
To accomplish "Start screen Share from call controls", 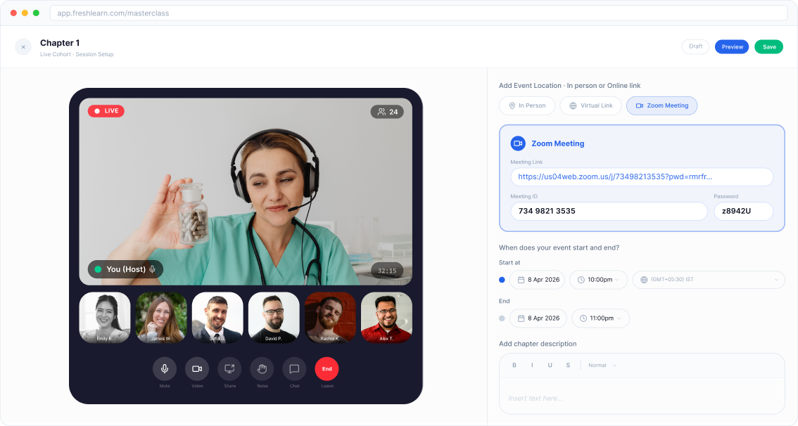I will tap(229, 368).
